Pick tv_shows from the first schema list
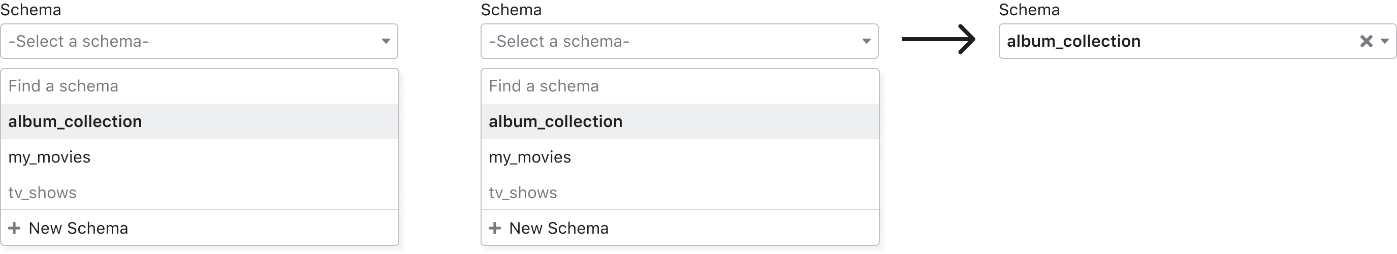 pos(200,193)
